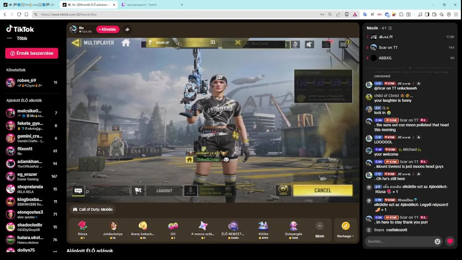Open a new browser tab
This screenshot has height=260, width=462.
tap(182, 5)
